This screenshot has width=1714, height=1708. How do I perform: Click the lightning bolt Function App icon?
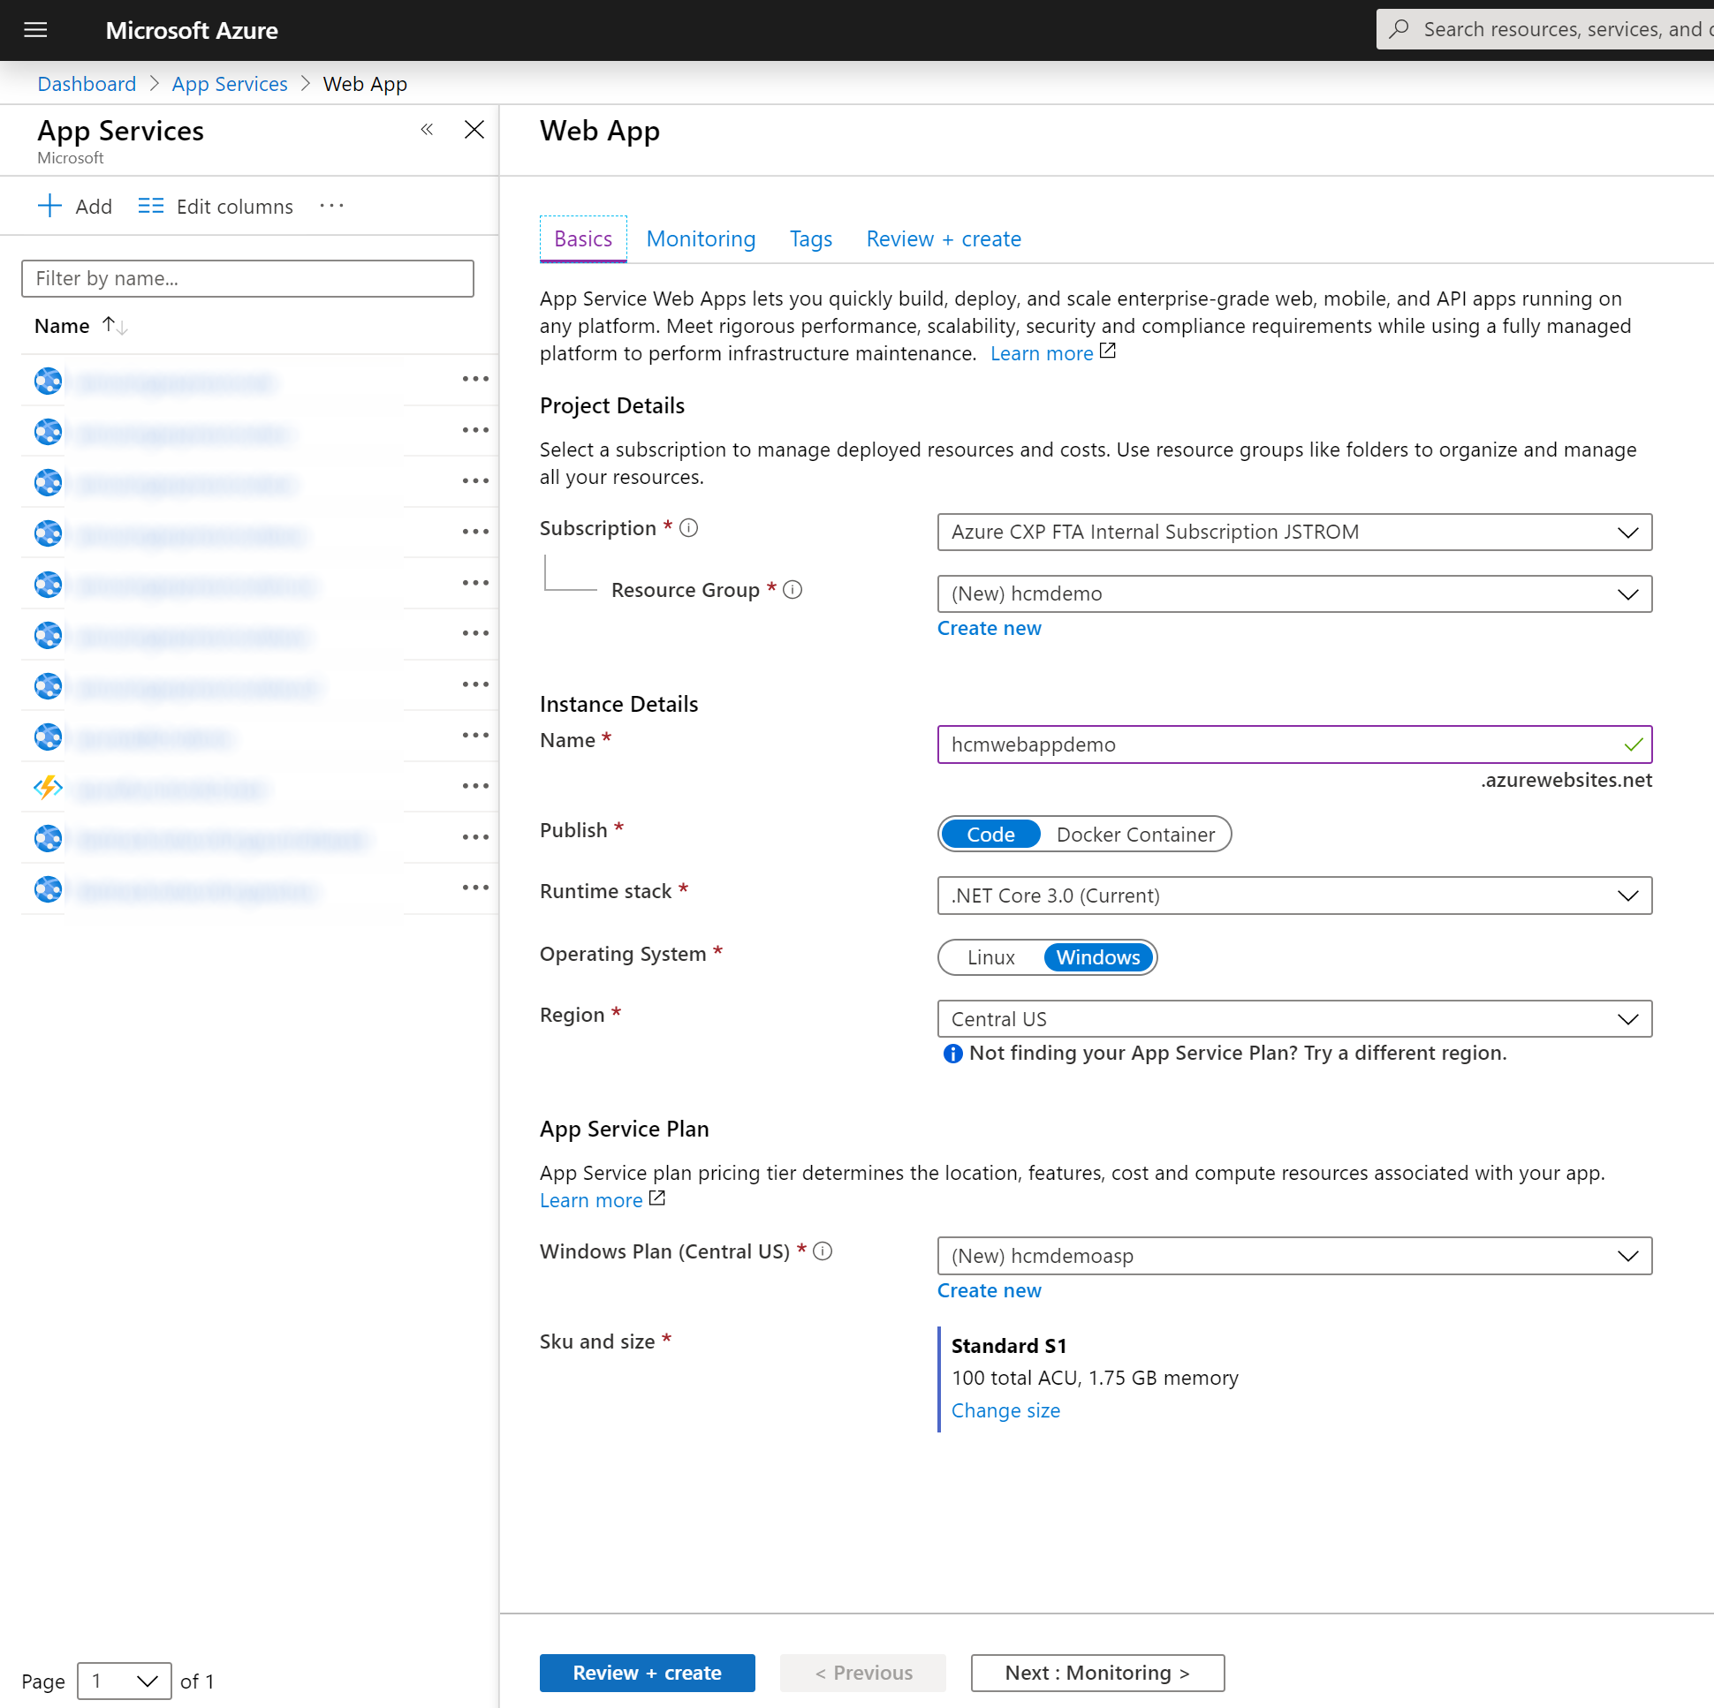(x=47, y=787)
